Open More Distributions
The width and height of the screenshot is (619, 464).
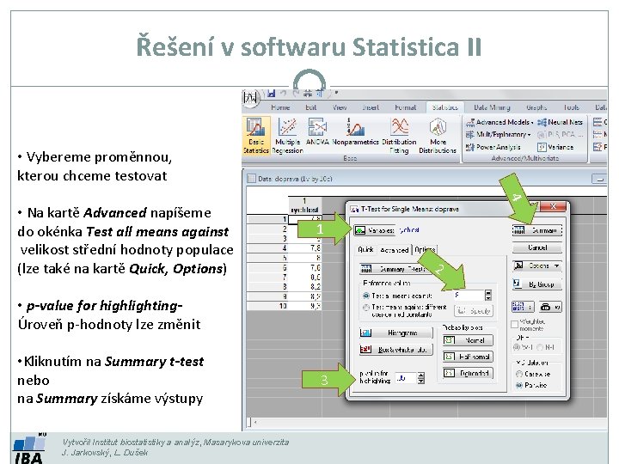pos(438,136)
